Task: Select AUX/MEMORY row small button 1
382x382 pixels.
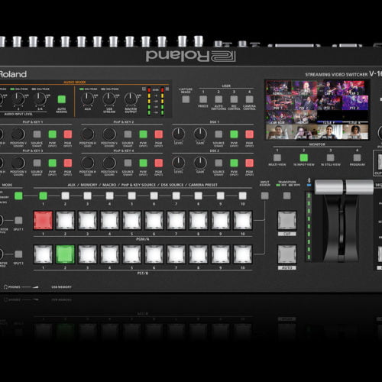Action: (43, 196)
